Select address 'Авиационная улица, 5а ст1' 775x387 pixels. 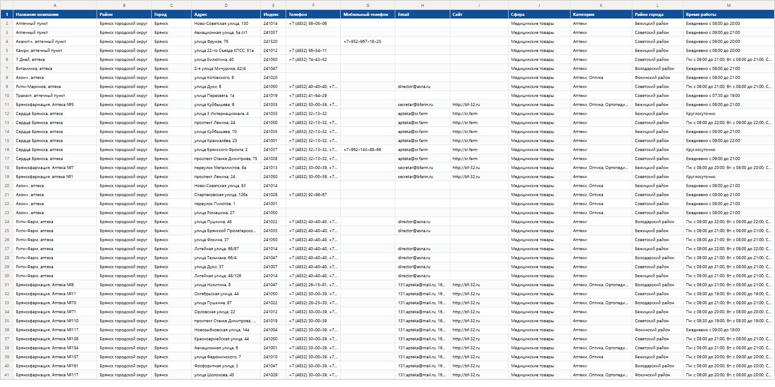point(226,33)
